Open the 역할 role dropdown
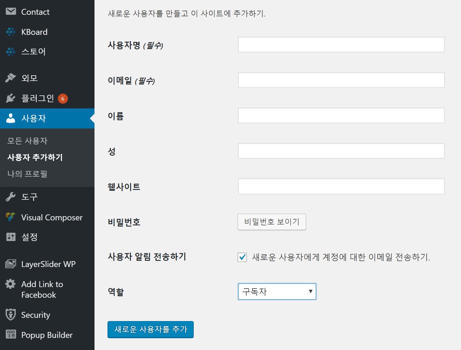 point(277,292)
